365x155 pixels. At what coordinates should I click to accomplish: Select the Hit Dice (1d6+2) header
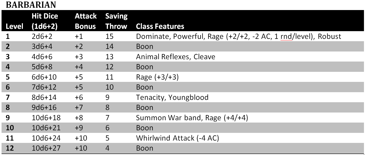coord(45,21)
